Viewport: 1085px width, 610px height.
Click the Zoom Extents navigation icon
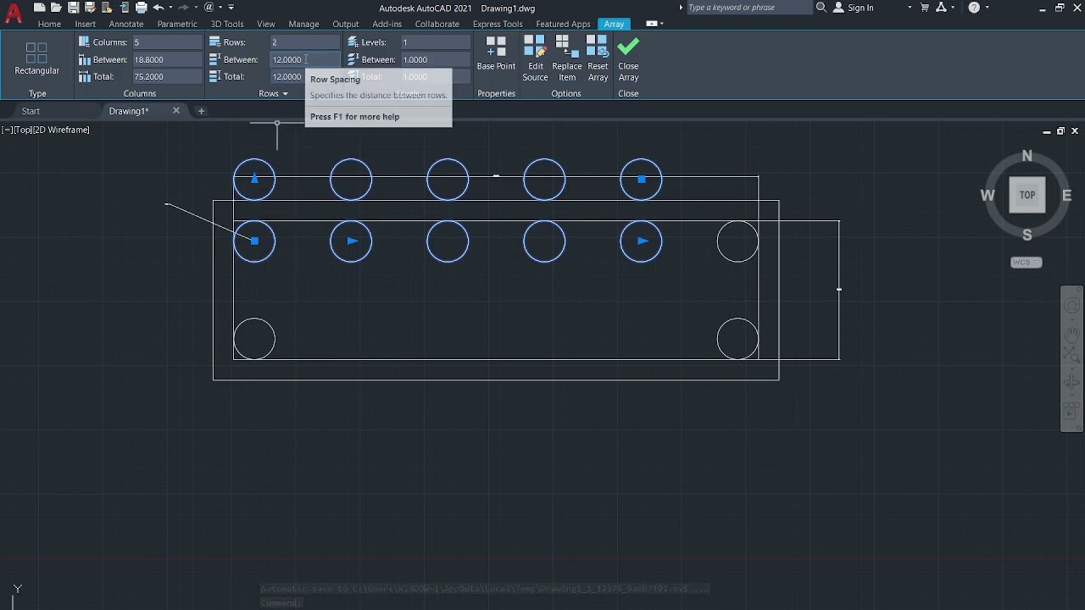pyautogui.click(x=1072, y=357)
